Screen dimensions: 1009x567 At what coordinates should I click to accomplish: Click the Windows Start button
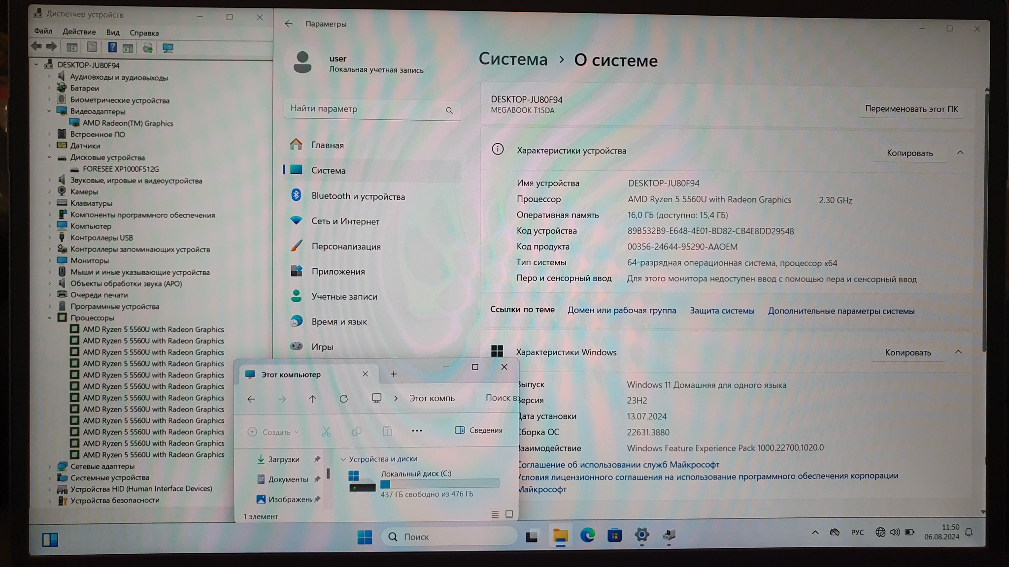click(x=365, y=536)
